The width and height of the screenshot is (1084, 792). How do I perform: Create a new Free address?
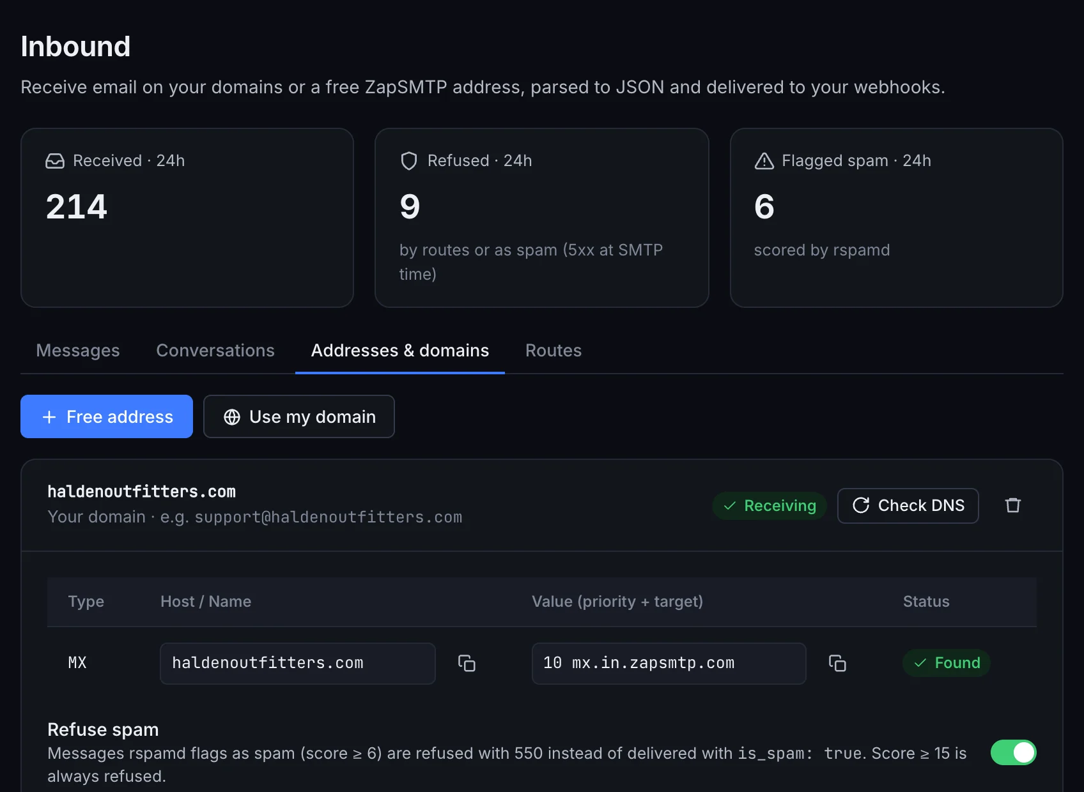pyautogui.click(x=107, y=416)
